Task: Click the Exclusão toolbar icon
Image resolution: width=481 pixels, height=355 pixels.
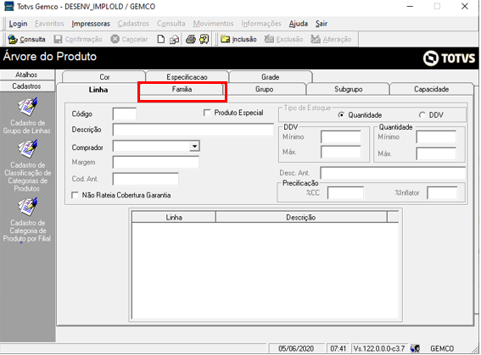Action: pos(269,39)
